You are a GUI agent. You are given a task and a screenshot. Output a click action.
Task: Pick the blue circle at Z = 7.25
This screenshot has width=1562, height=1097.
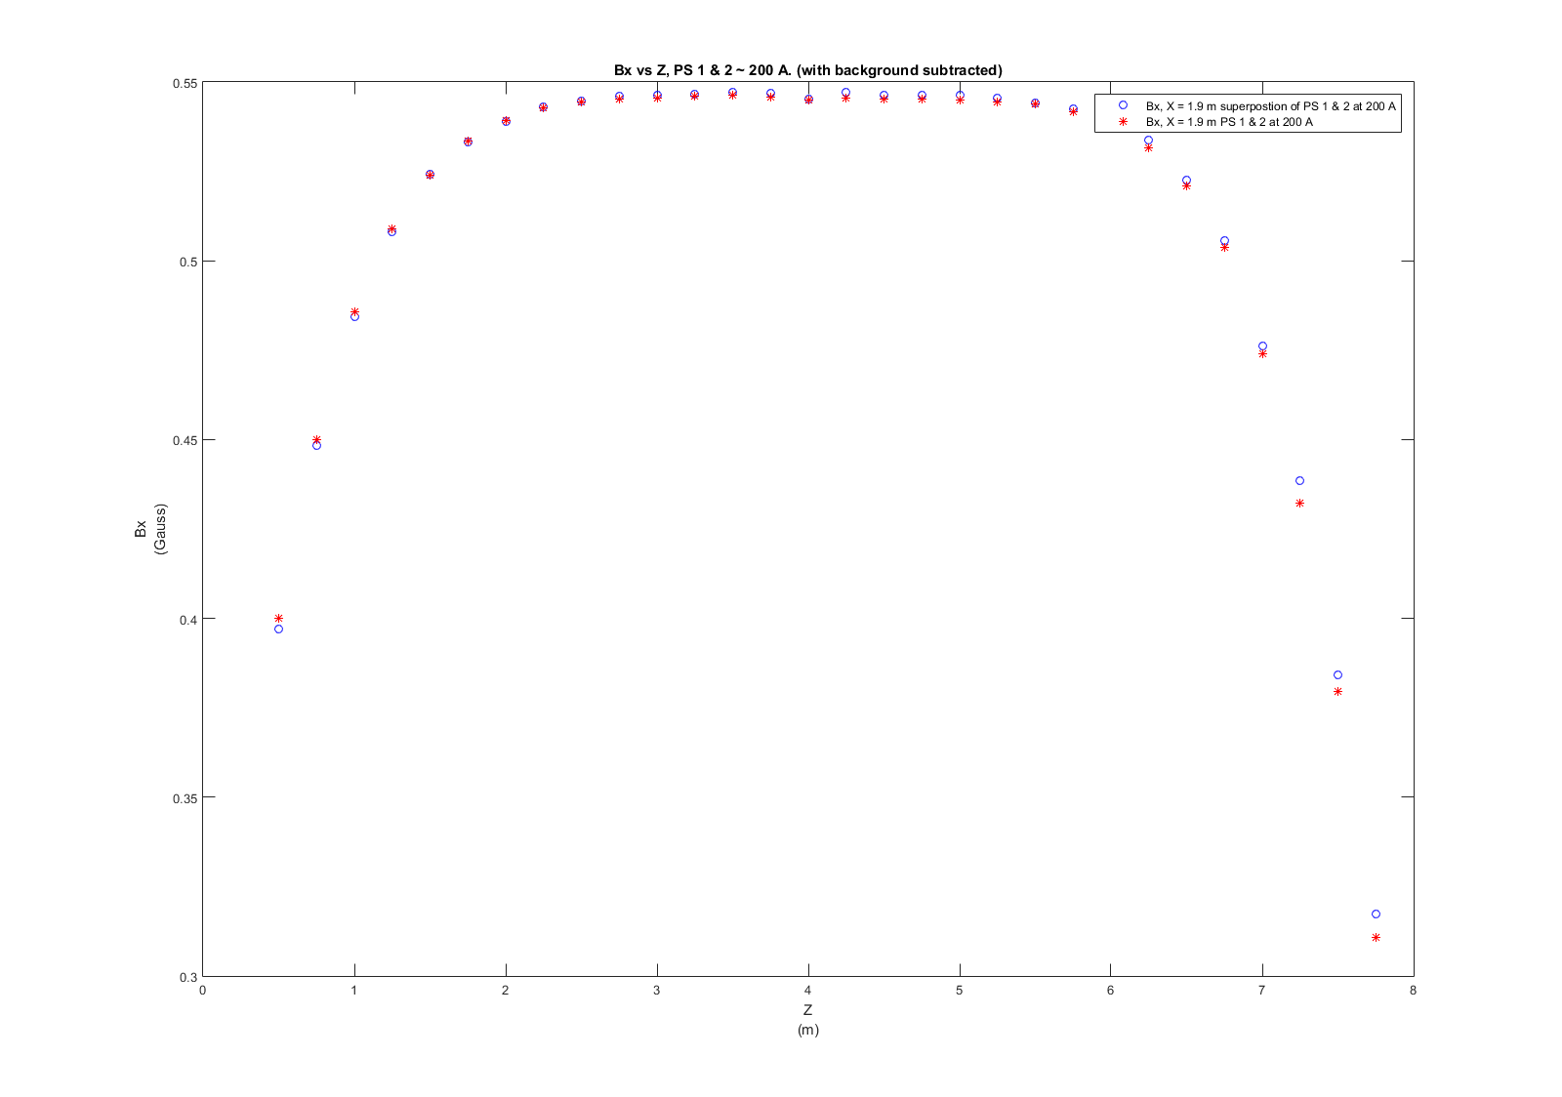point(1299,481)
